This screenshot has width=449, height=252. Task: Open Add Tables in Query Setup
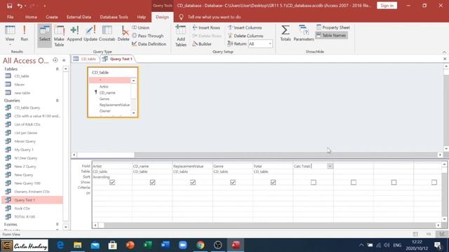coord(181,36)
